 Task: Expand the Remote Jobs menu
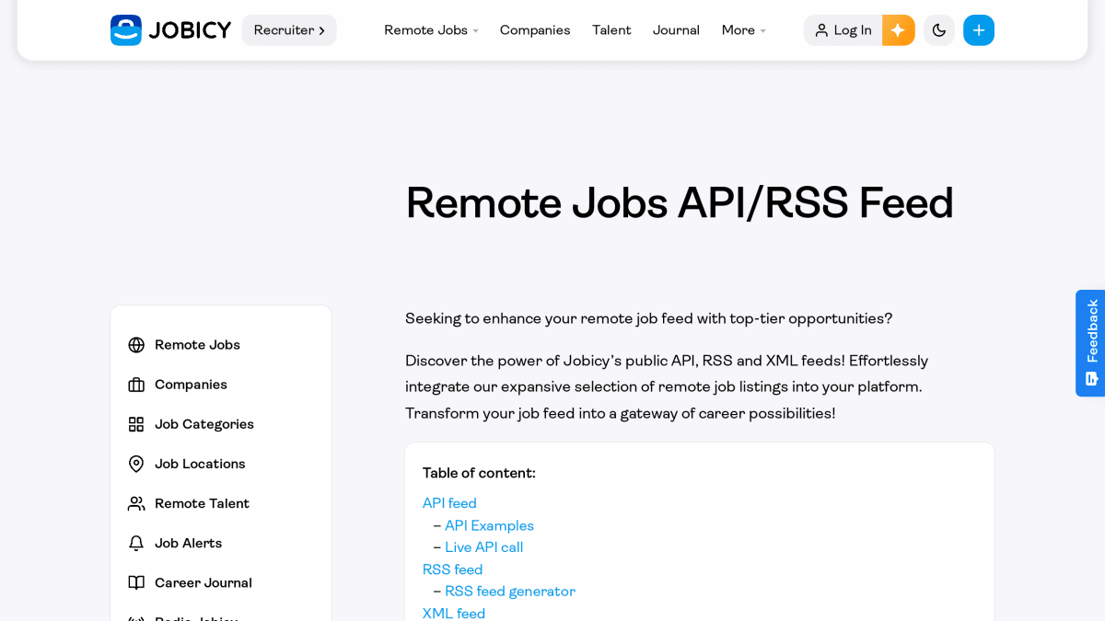tap(431, 30)
